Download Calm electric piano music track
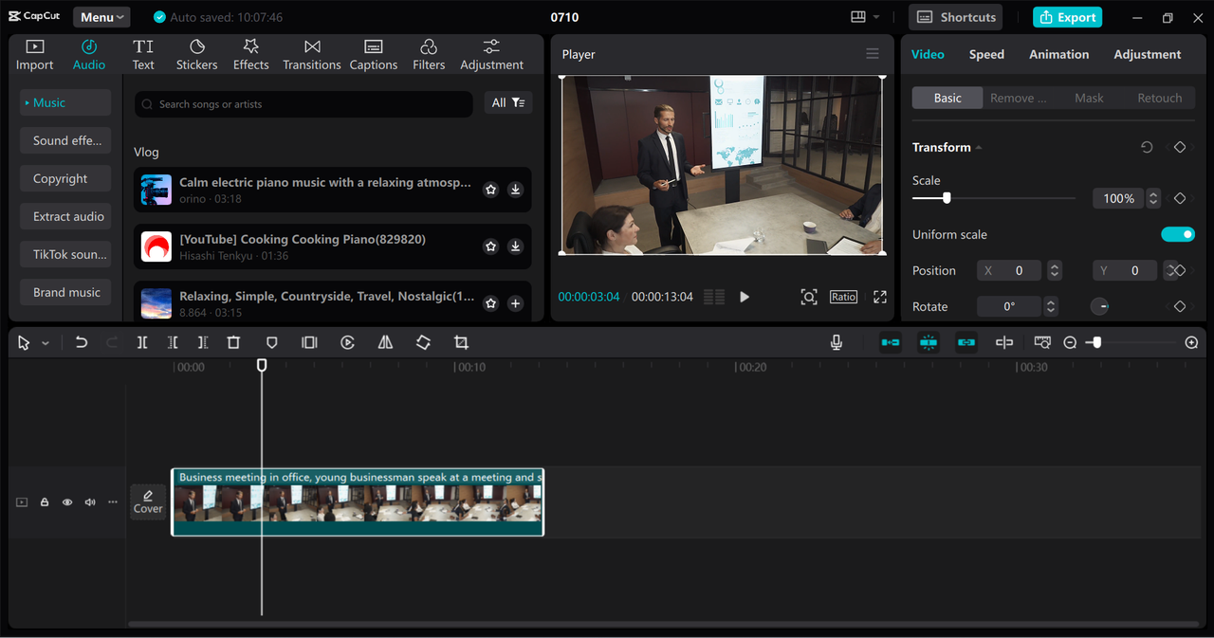The image size is (1214, 638). [x=515, y=190]
